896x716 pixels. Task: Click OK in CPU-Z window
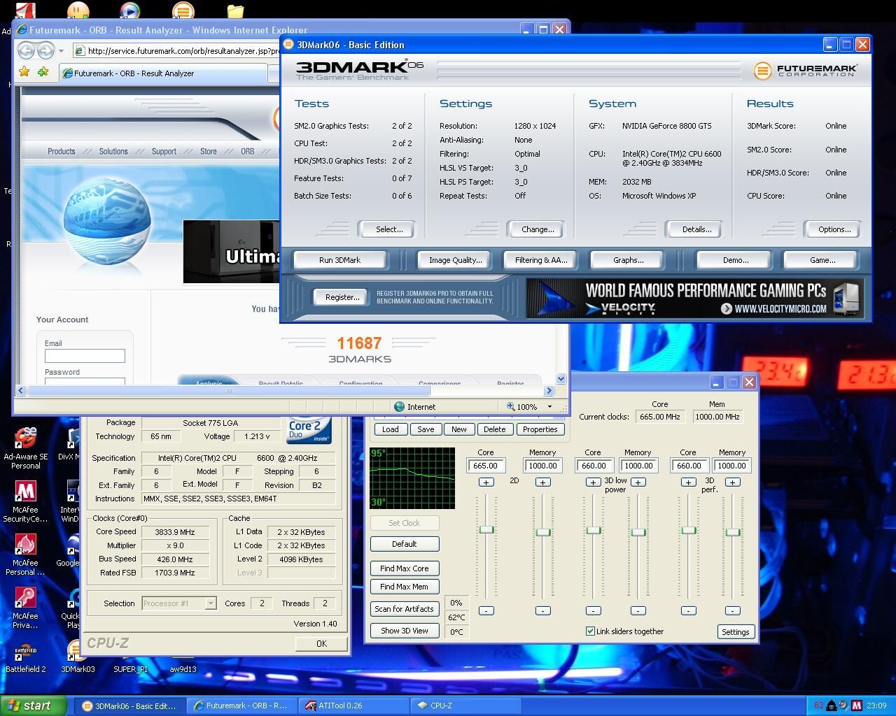point(321,644)
